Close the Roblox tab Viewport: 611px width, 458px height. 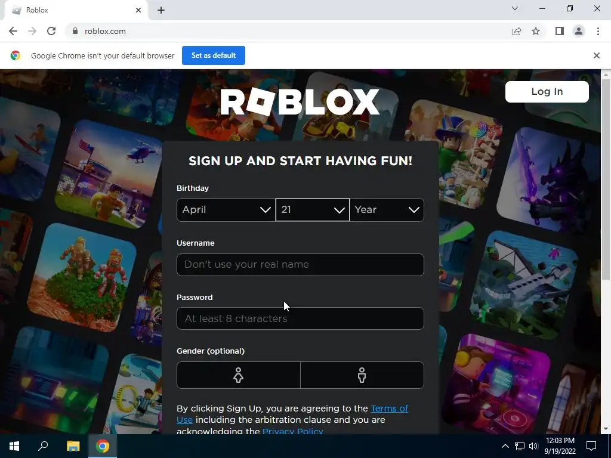[x=138, y=10]
